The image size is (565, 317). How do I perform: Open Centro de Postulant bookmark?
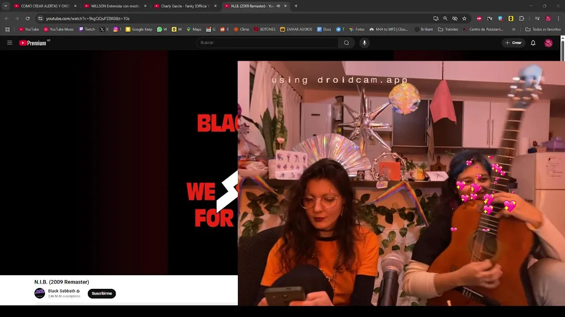pyautogui.click(x=483, y=29)
